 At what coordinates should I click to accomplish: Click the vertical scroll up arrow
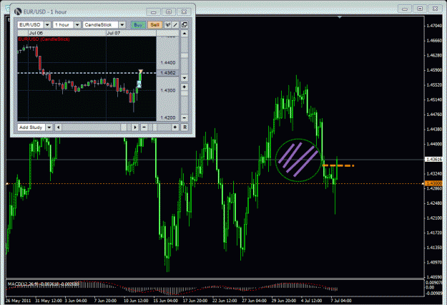click(185, 34)
